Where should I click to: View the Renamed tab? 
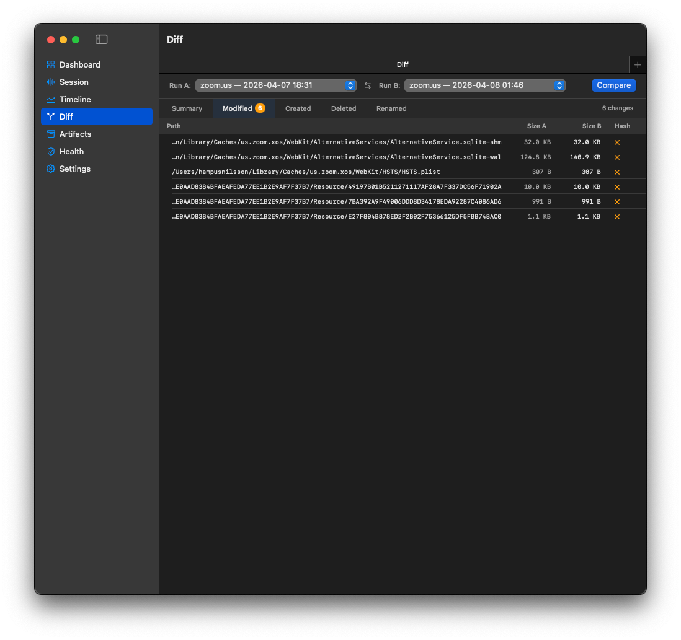point(391,108)
